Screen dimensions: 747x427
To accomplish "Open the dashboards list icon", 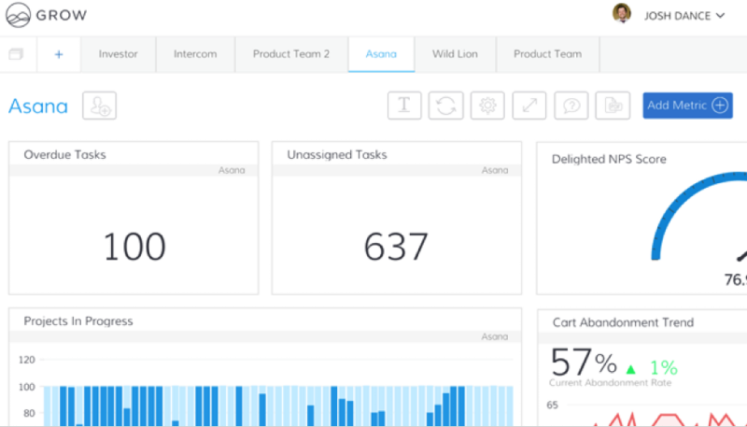I will 16,54.
